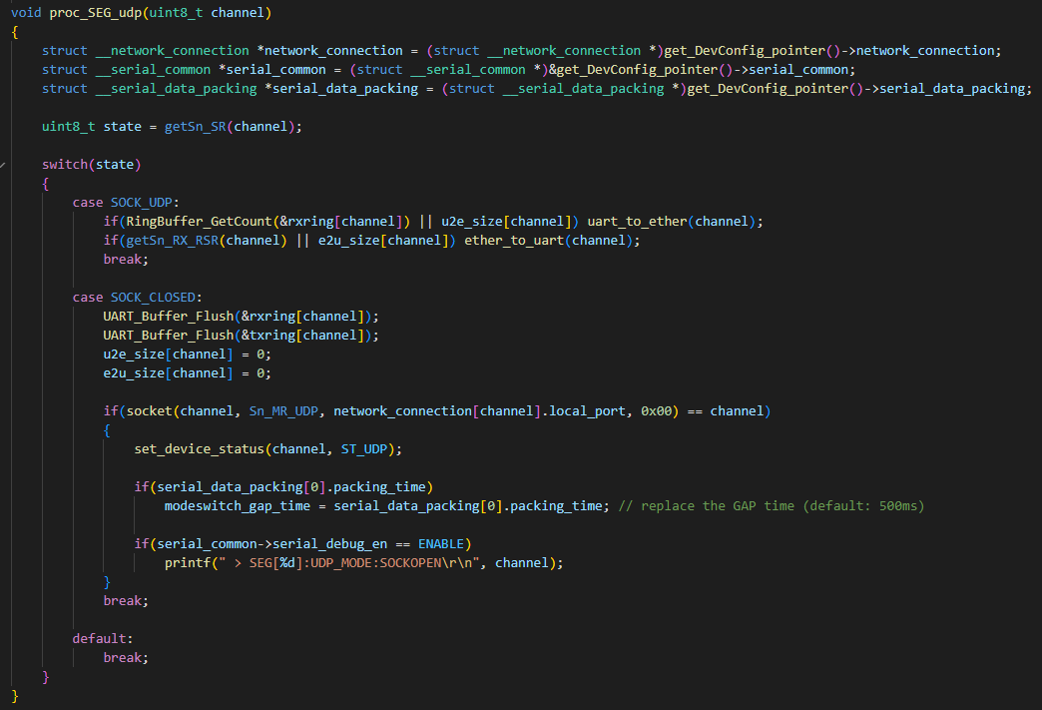
Task: Click the SOCK_CLOSED case constant
Action: tap(153, 298)
